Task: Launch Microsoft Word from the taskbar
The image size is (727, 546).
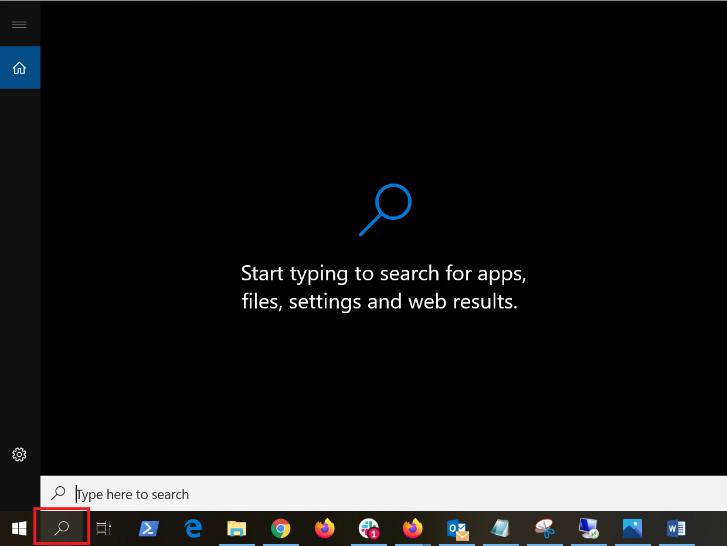Action: [677, 528]
